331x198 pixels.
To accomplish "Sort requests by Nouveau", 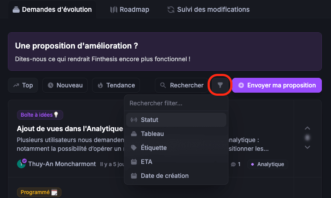I will point(65,85).
